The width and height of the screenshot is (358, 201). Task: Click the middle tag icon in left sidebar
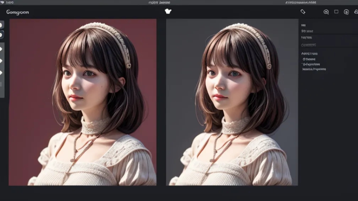pos(1,61)
